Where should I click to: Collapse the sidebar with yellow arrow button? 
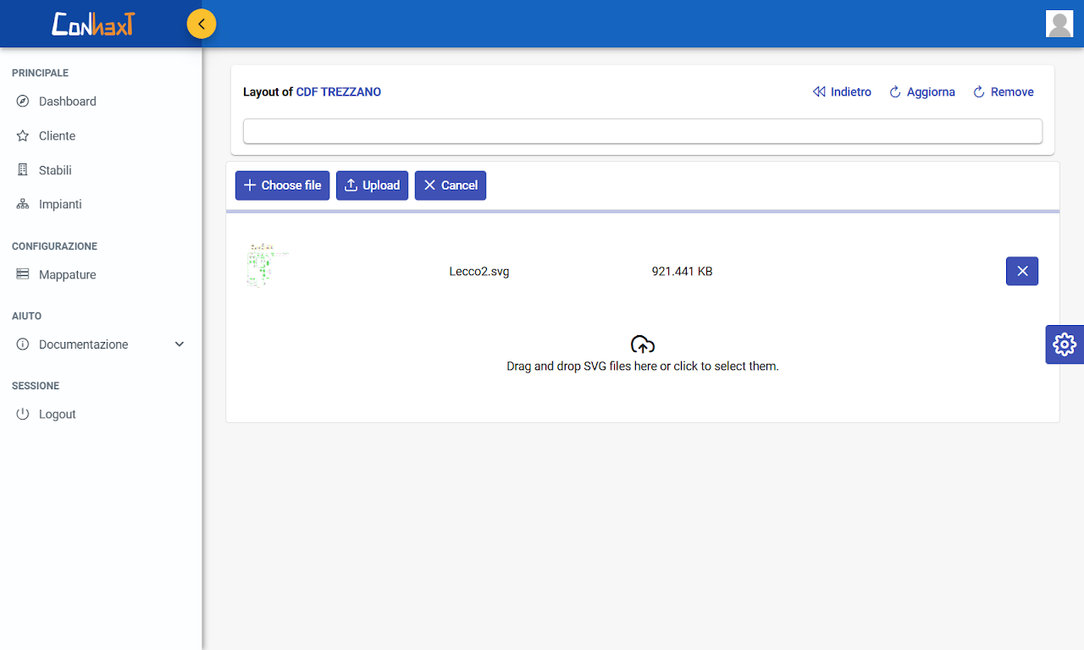point(202,24)
